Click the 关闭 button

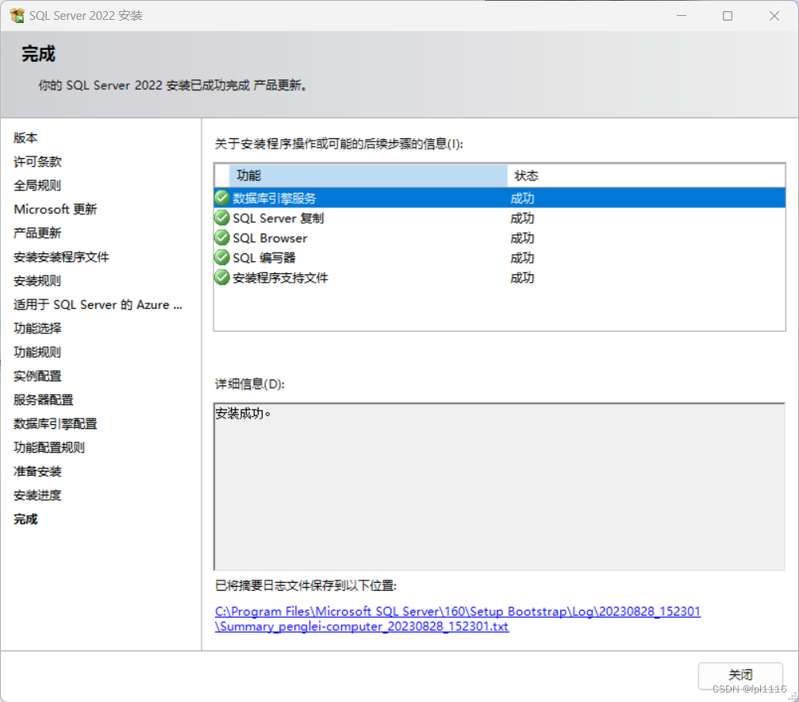pos(740,676)
